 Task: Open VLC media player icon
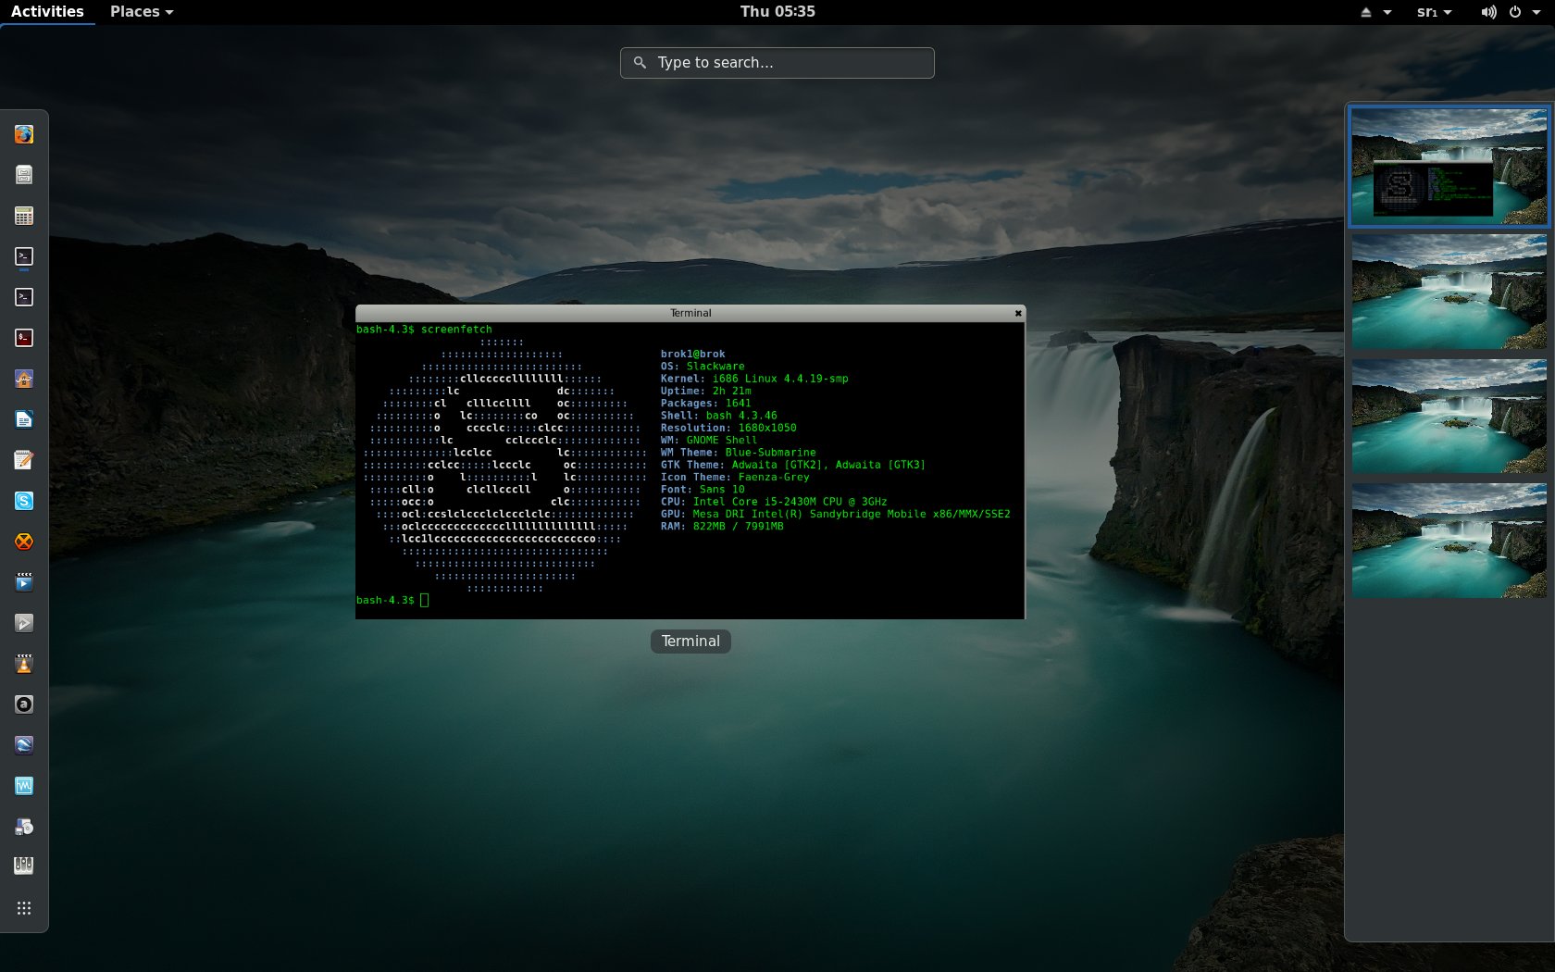click(24, 664)
